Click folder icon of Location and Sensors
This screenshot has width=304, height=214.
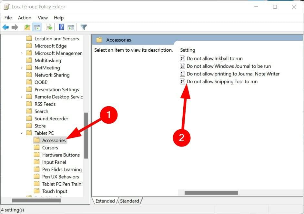coord(29,38)
